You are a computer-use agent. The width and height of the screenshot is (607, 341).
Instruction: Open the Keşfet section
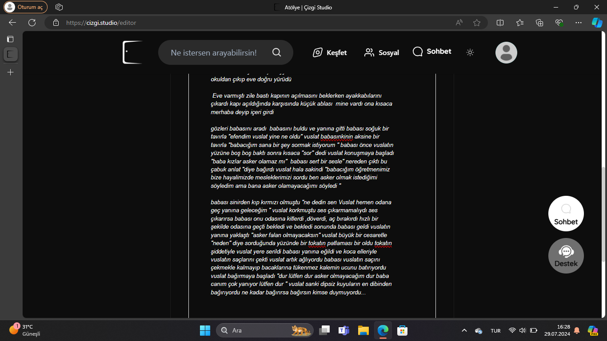[x=330, y=52]
